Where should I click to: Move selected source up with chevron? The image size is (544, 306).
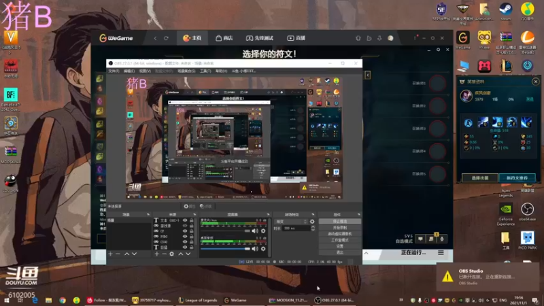[180, 254]
